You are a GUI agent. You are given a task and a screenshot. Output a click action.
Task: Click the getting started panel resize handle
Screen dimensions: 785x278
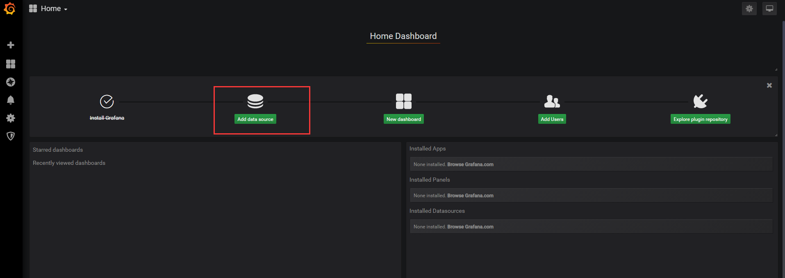[776, 135]
